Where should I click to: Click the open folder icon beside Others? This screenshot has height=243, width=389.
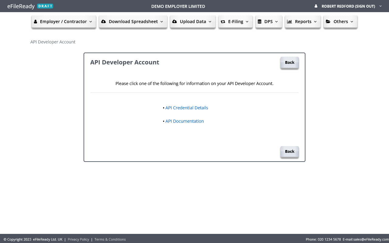click(328, 22)
